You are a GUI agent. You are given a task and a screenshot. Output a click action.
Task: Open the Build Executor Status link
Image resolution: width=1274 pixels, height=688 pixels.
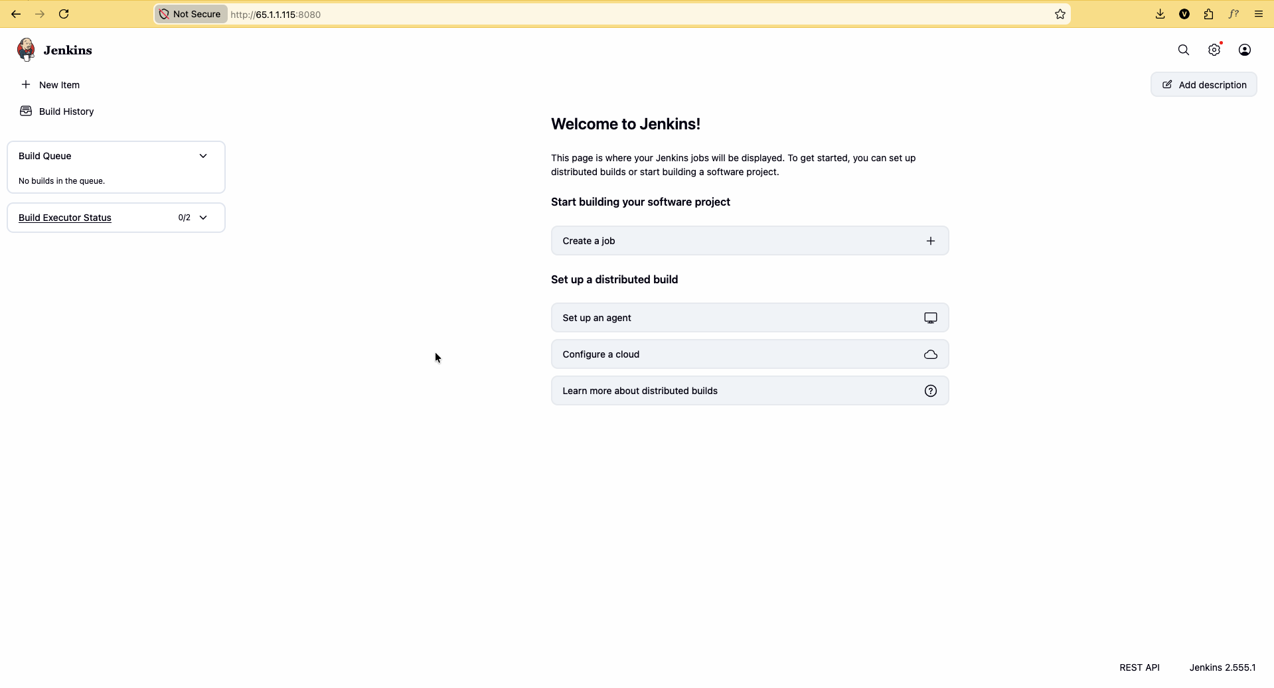point(65,218)
